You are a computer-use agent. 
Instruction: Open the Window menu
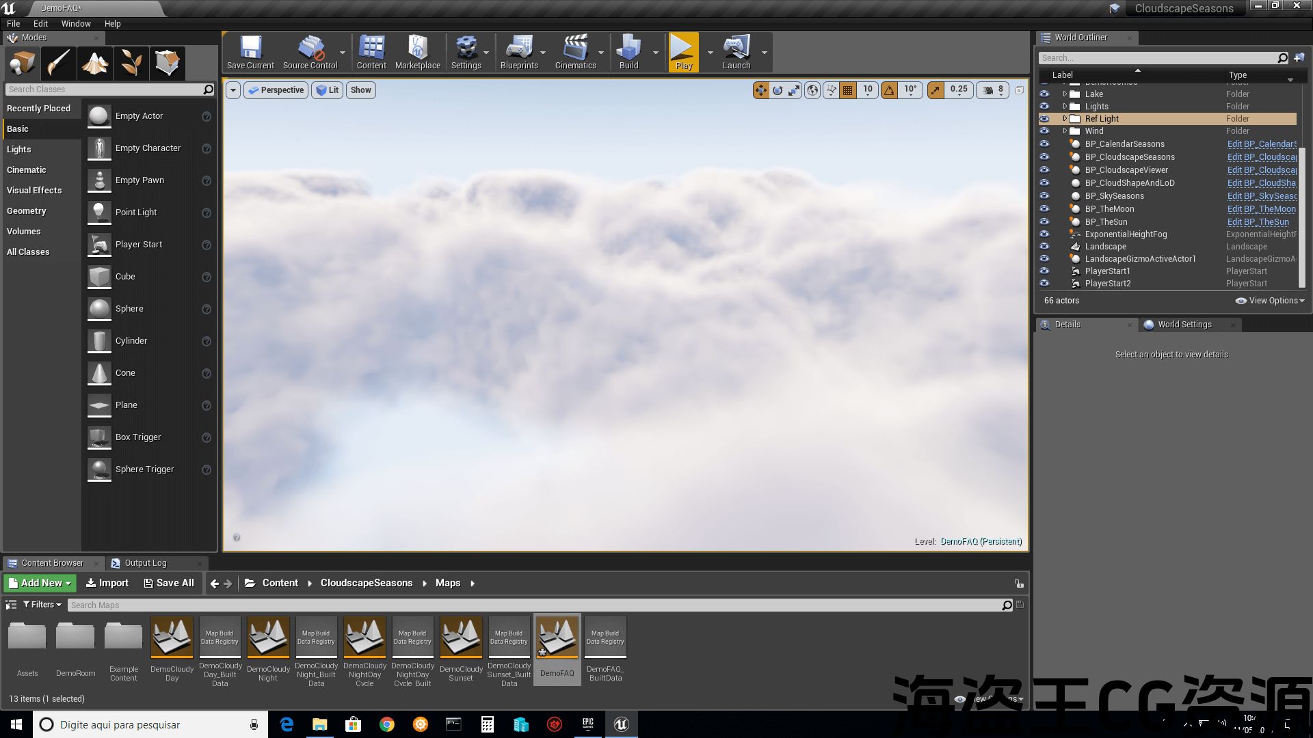pyautogui.click(x=76, y=23)
